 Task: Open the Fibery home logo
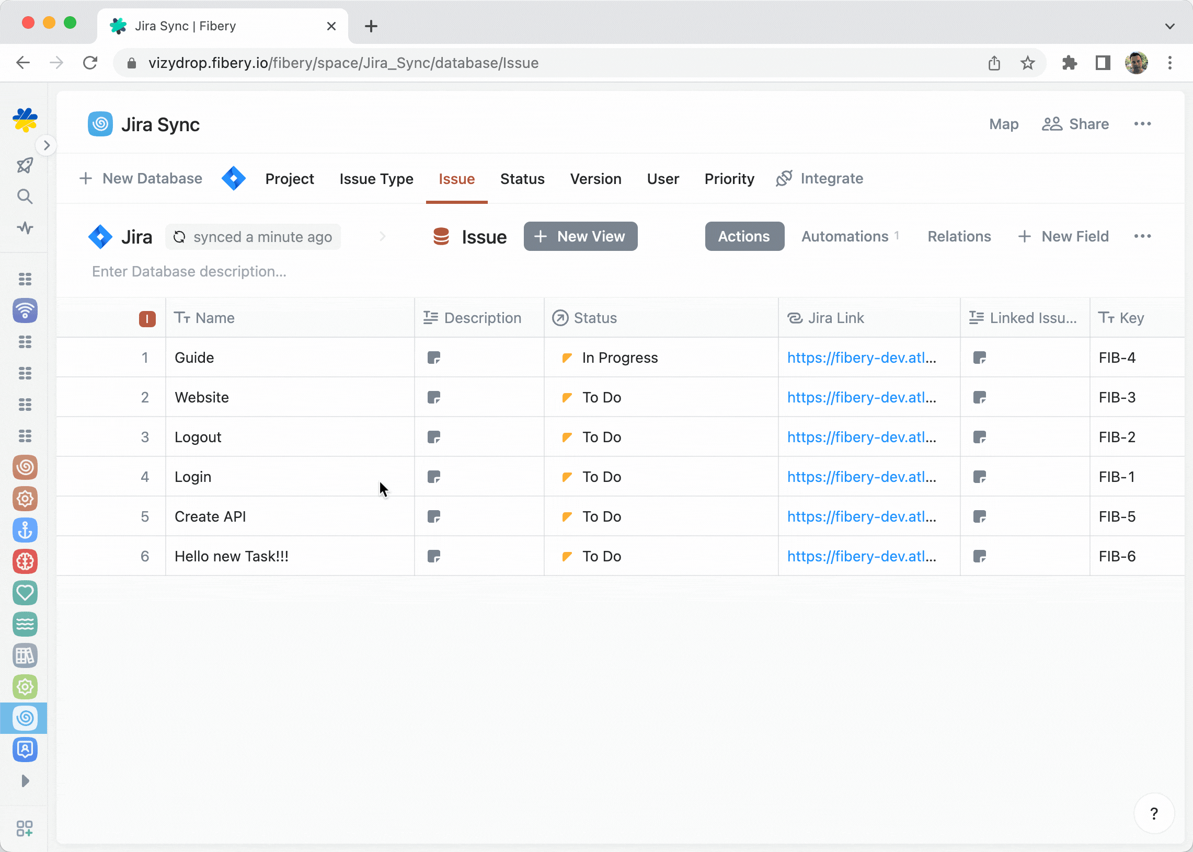[x=25, y=120]
